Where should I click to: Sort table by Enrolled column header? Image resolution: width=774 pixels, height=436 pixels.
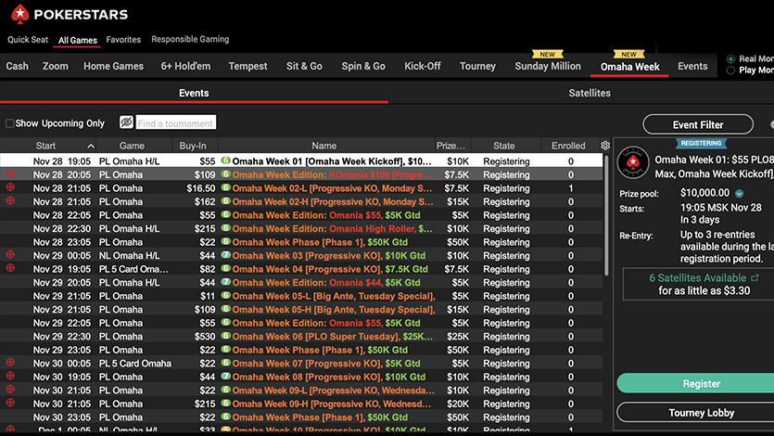click(x=568, y=146)
